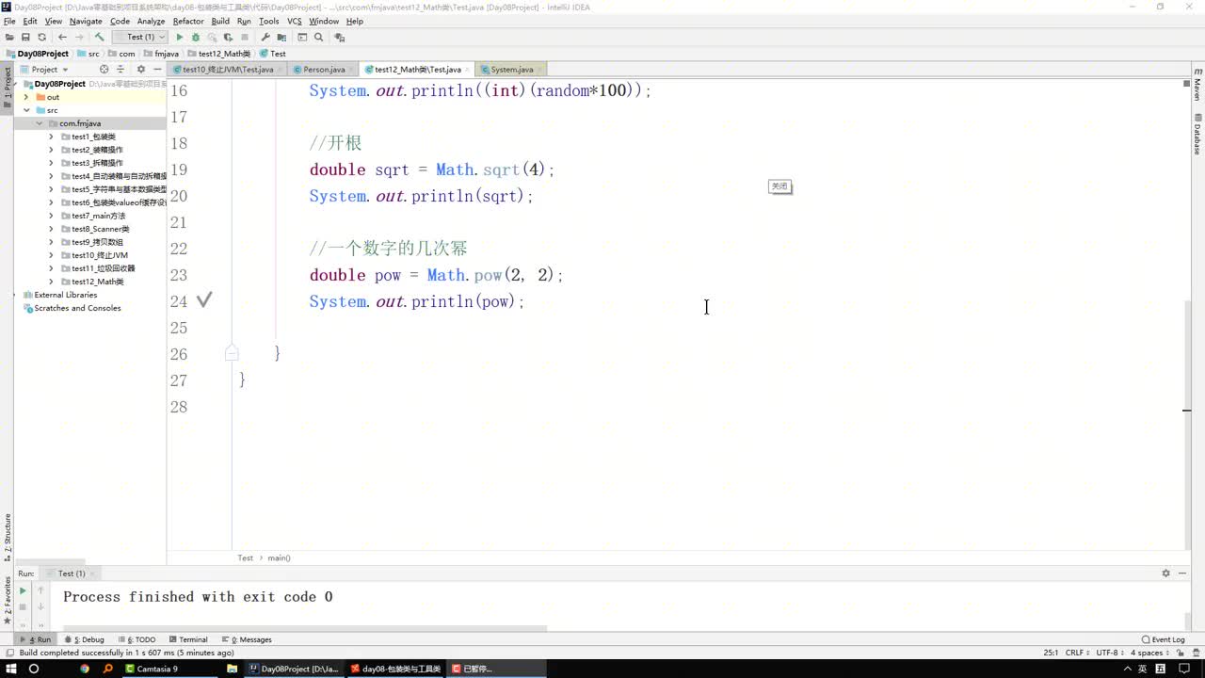
Task: Open Project Structure toolbar icon
Action: (281, 38)
